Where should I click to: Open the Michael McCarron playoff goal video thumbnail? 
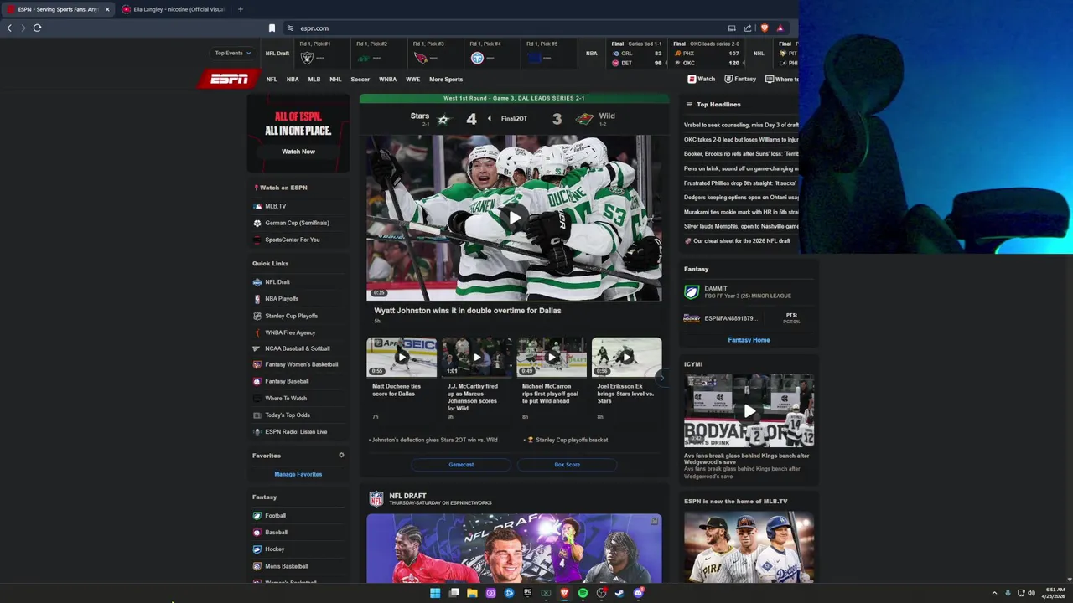coord(552,358)
